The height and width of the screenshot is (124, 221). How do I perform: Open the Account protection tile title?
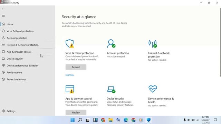[x=118, y=53]
